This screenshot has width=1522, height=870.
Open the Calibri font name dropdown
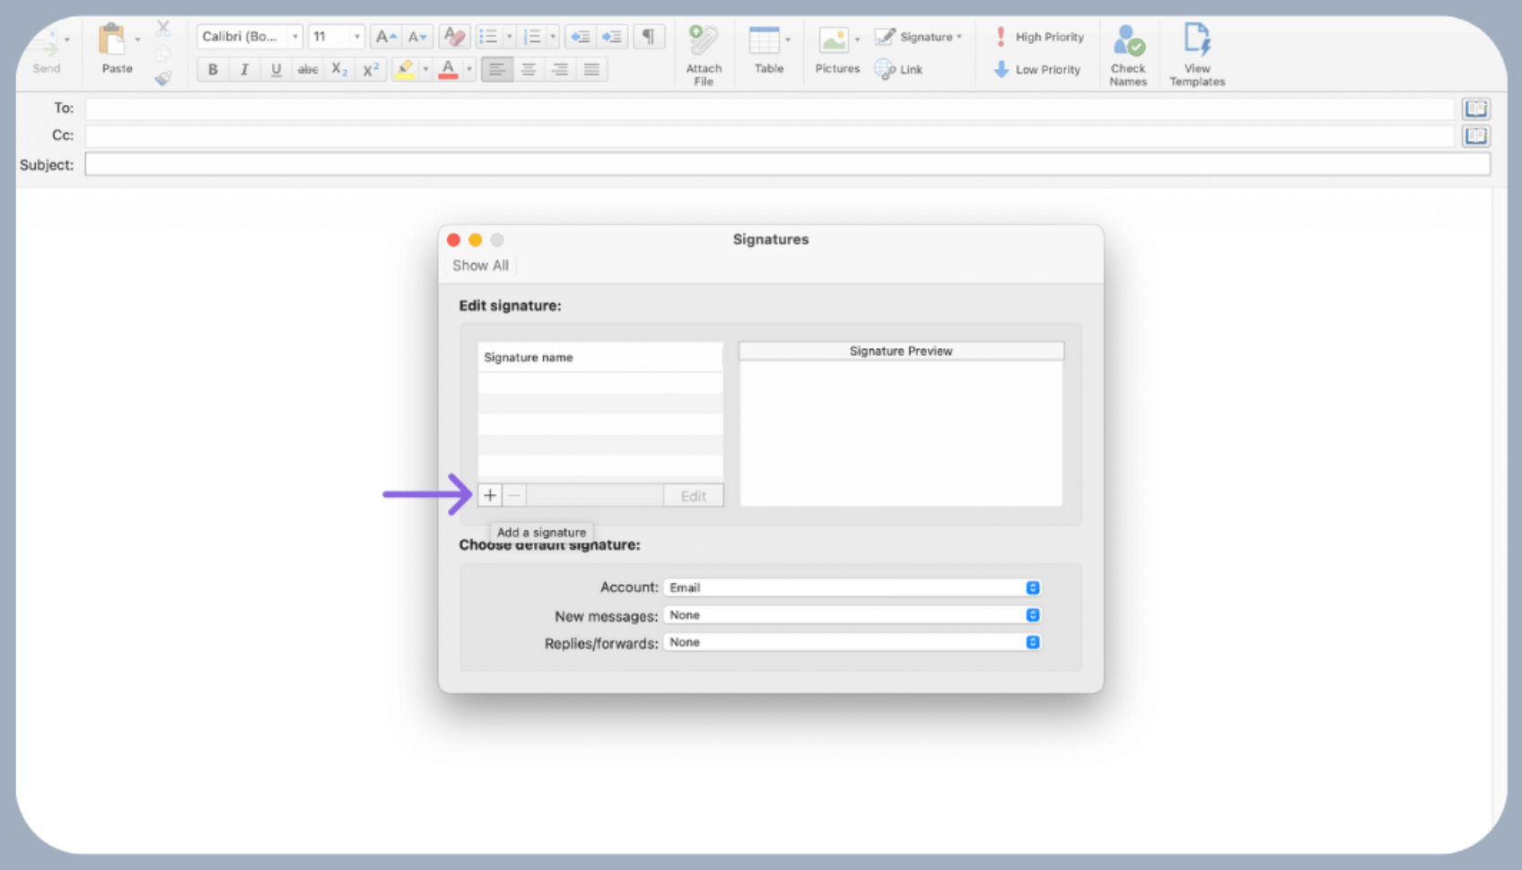(249, 37)
